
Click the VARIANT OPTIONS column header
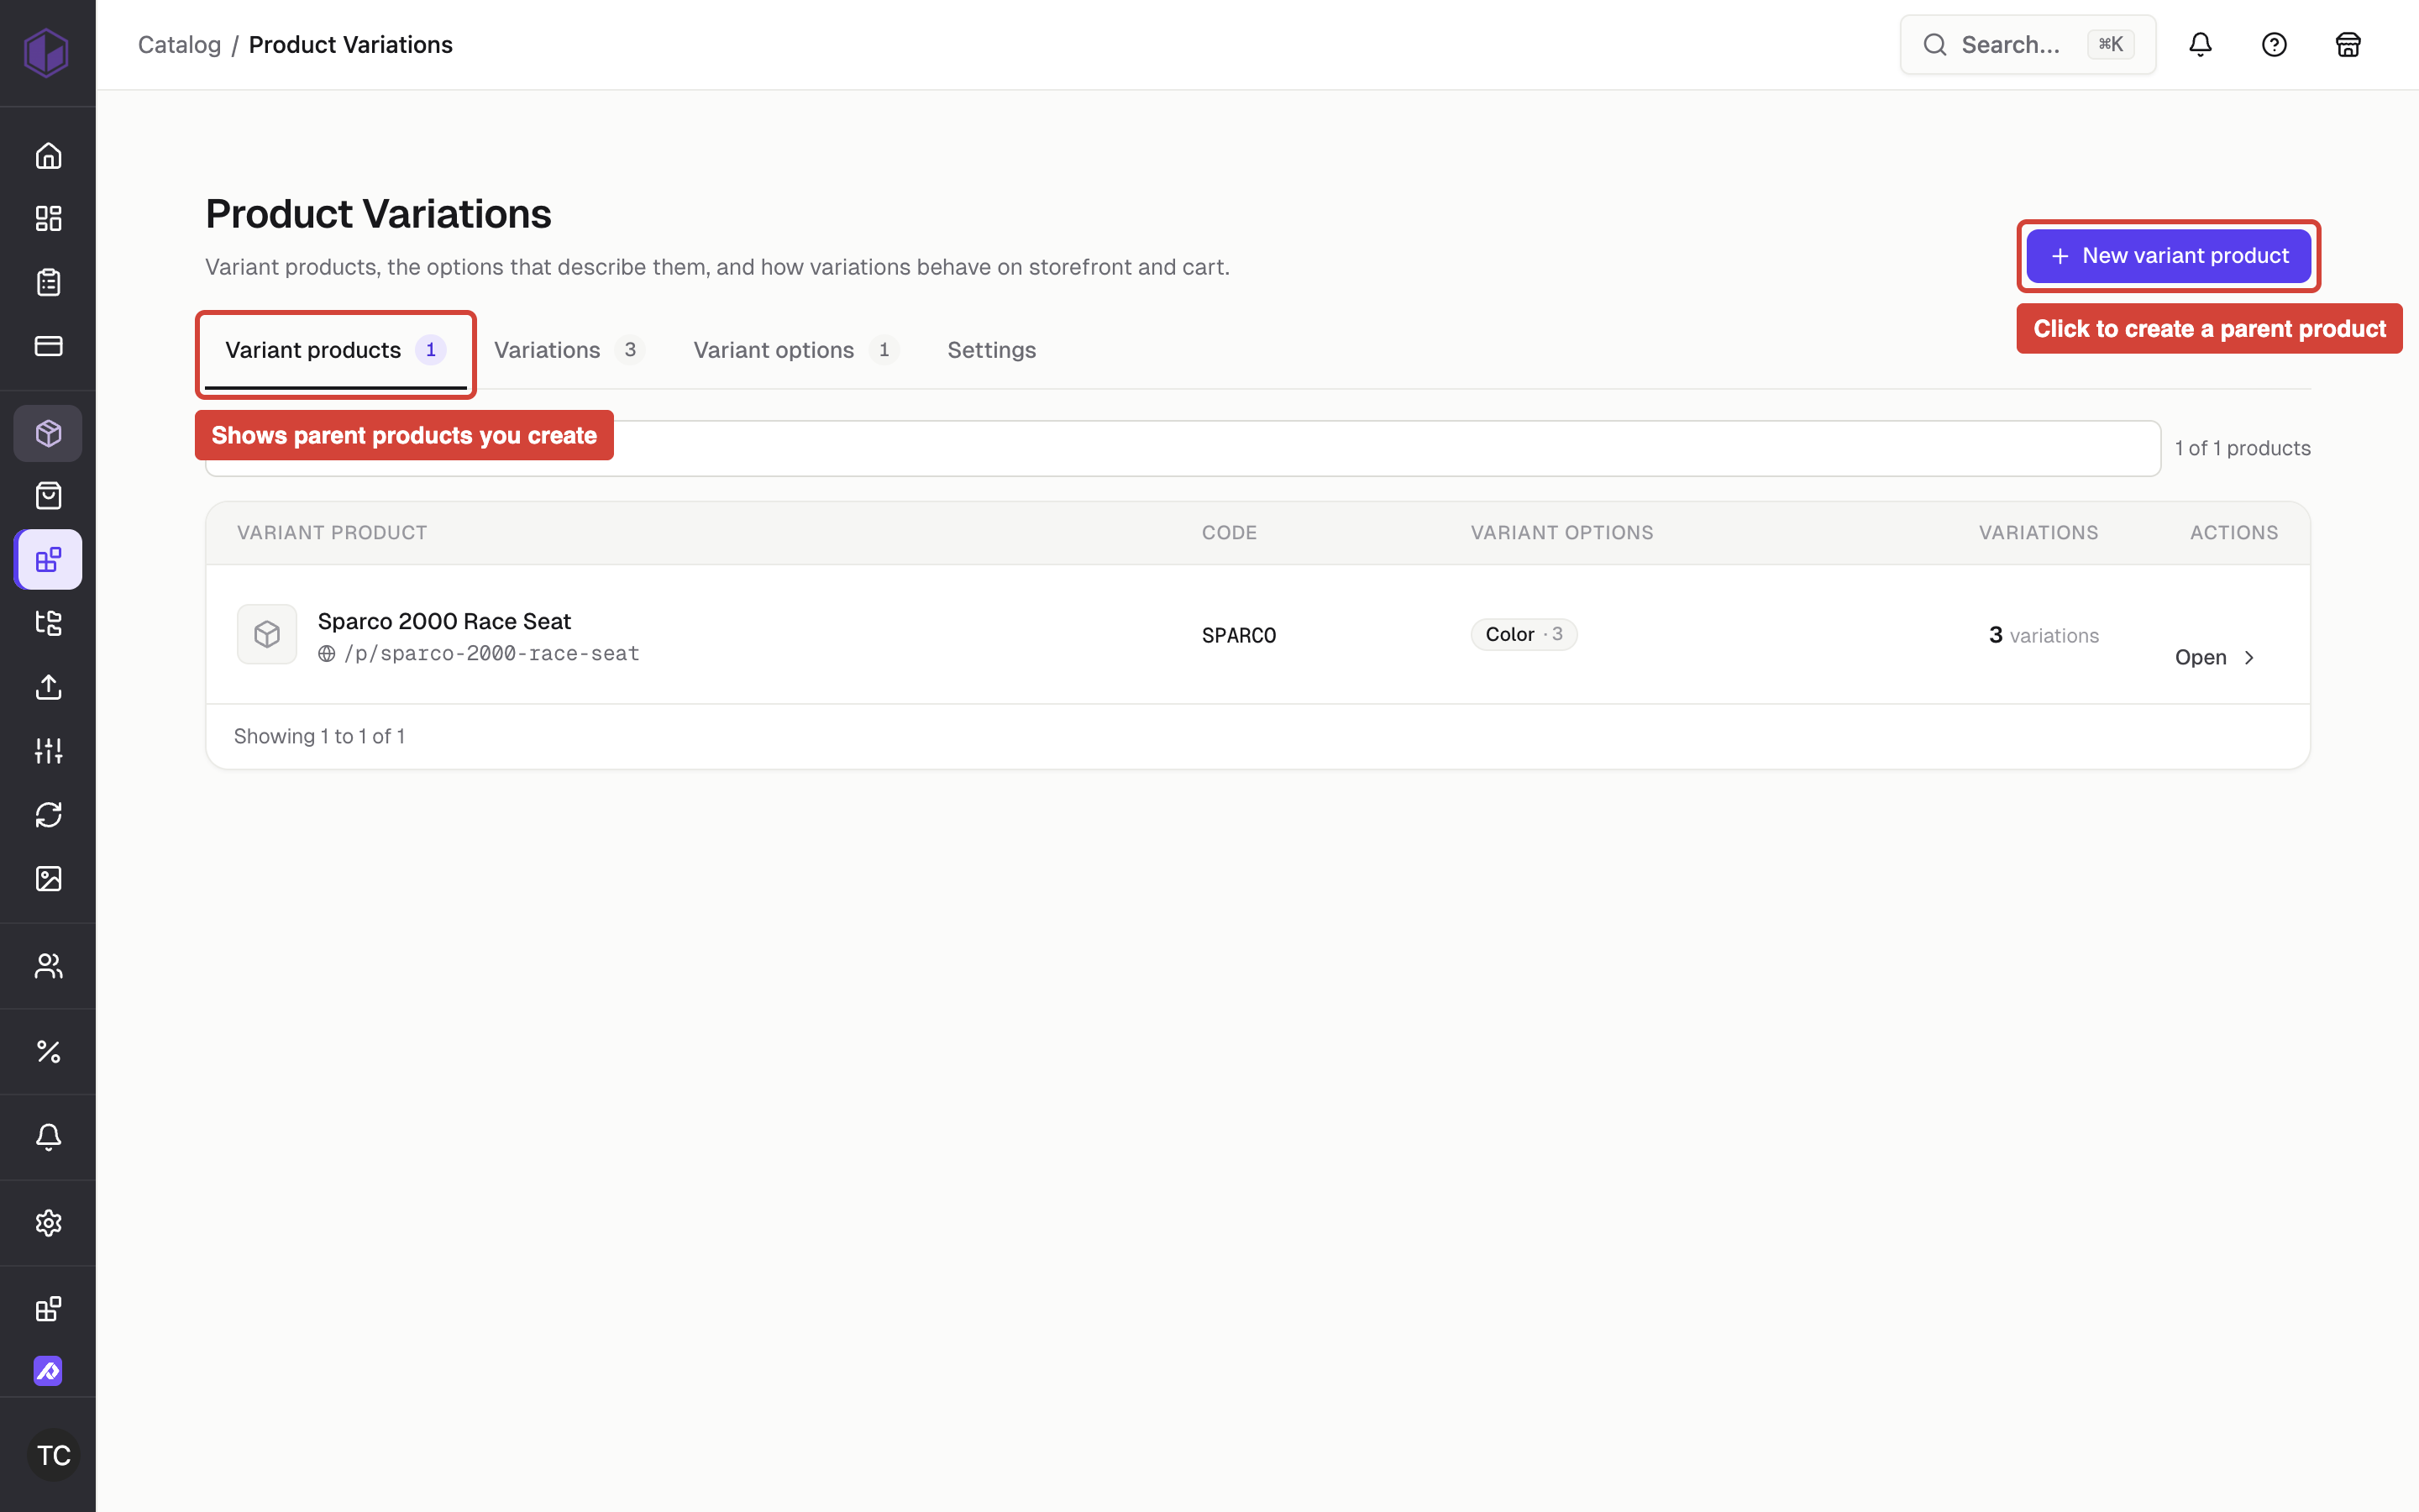click(1562, 533)
